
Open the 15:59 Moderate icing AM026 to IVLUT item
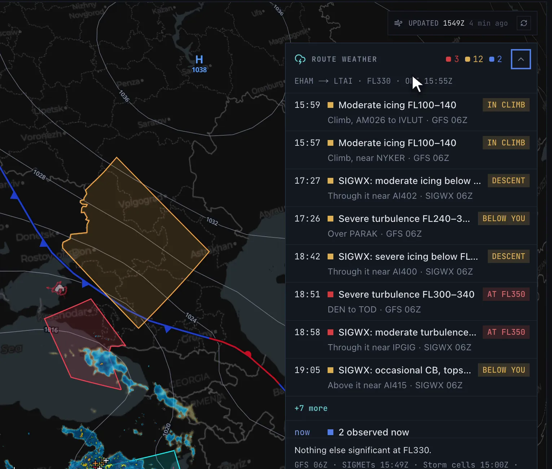[411, 112]
